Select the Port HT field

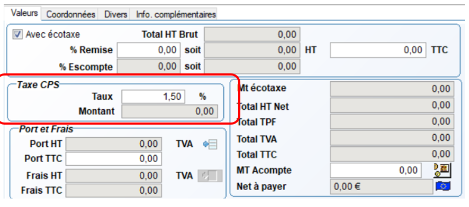pyautogui.click(x=114, y=144)
